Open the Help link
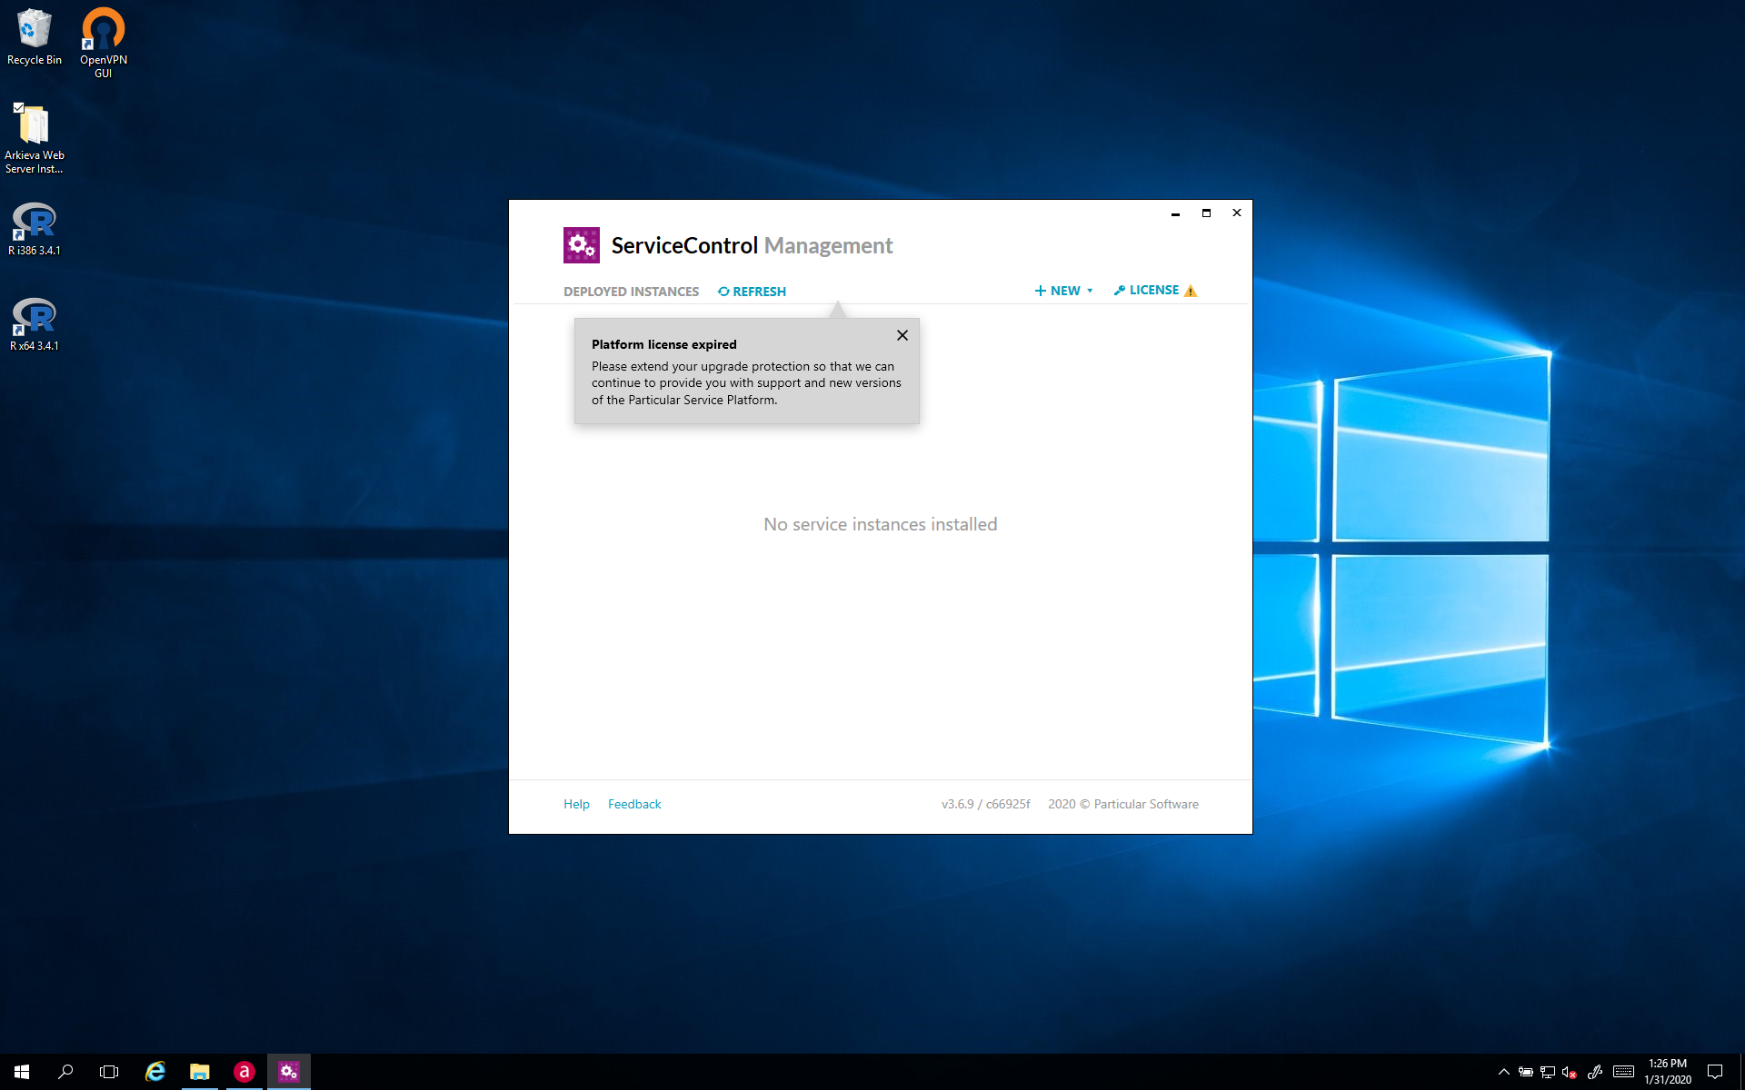Viewport: 1745px width, 1090px height. (x=576, y=804)
